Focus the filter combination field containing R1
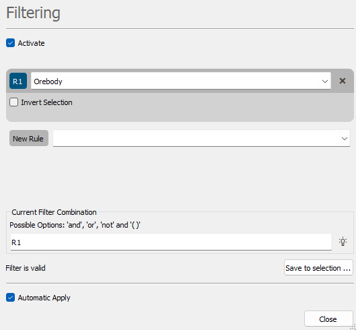This screenshot has width=356, height=330. (x=171, y=242)
